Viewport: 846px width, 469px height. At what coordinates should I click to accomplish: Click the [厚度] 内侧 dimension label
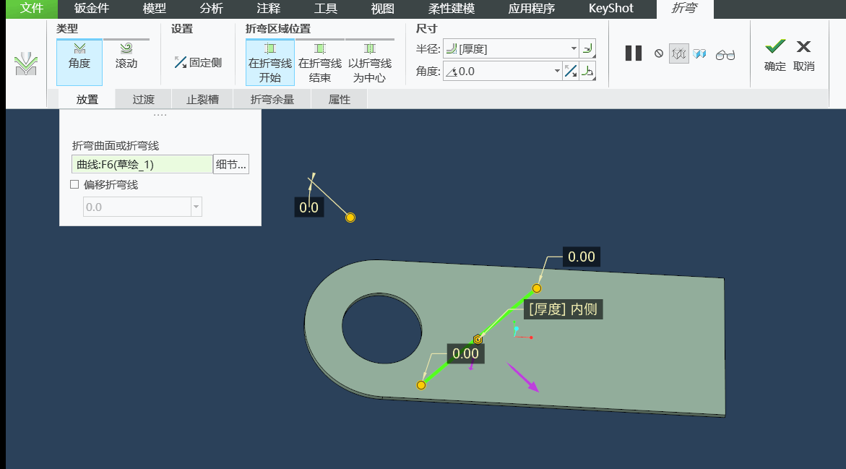coord(563,309)
